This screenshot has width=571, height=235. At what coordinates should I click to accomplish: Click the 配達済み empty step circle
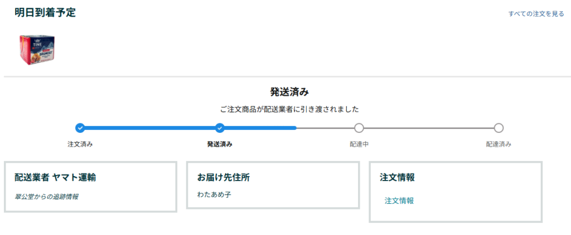(499, 128)
